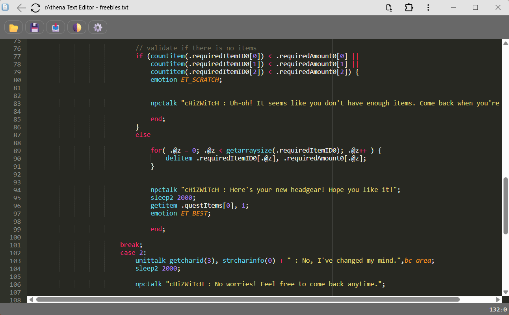Click the rAthena app icon in the title bar
The image size is (509, 315).
[6, 7]
